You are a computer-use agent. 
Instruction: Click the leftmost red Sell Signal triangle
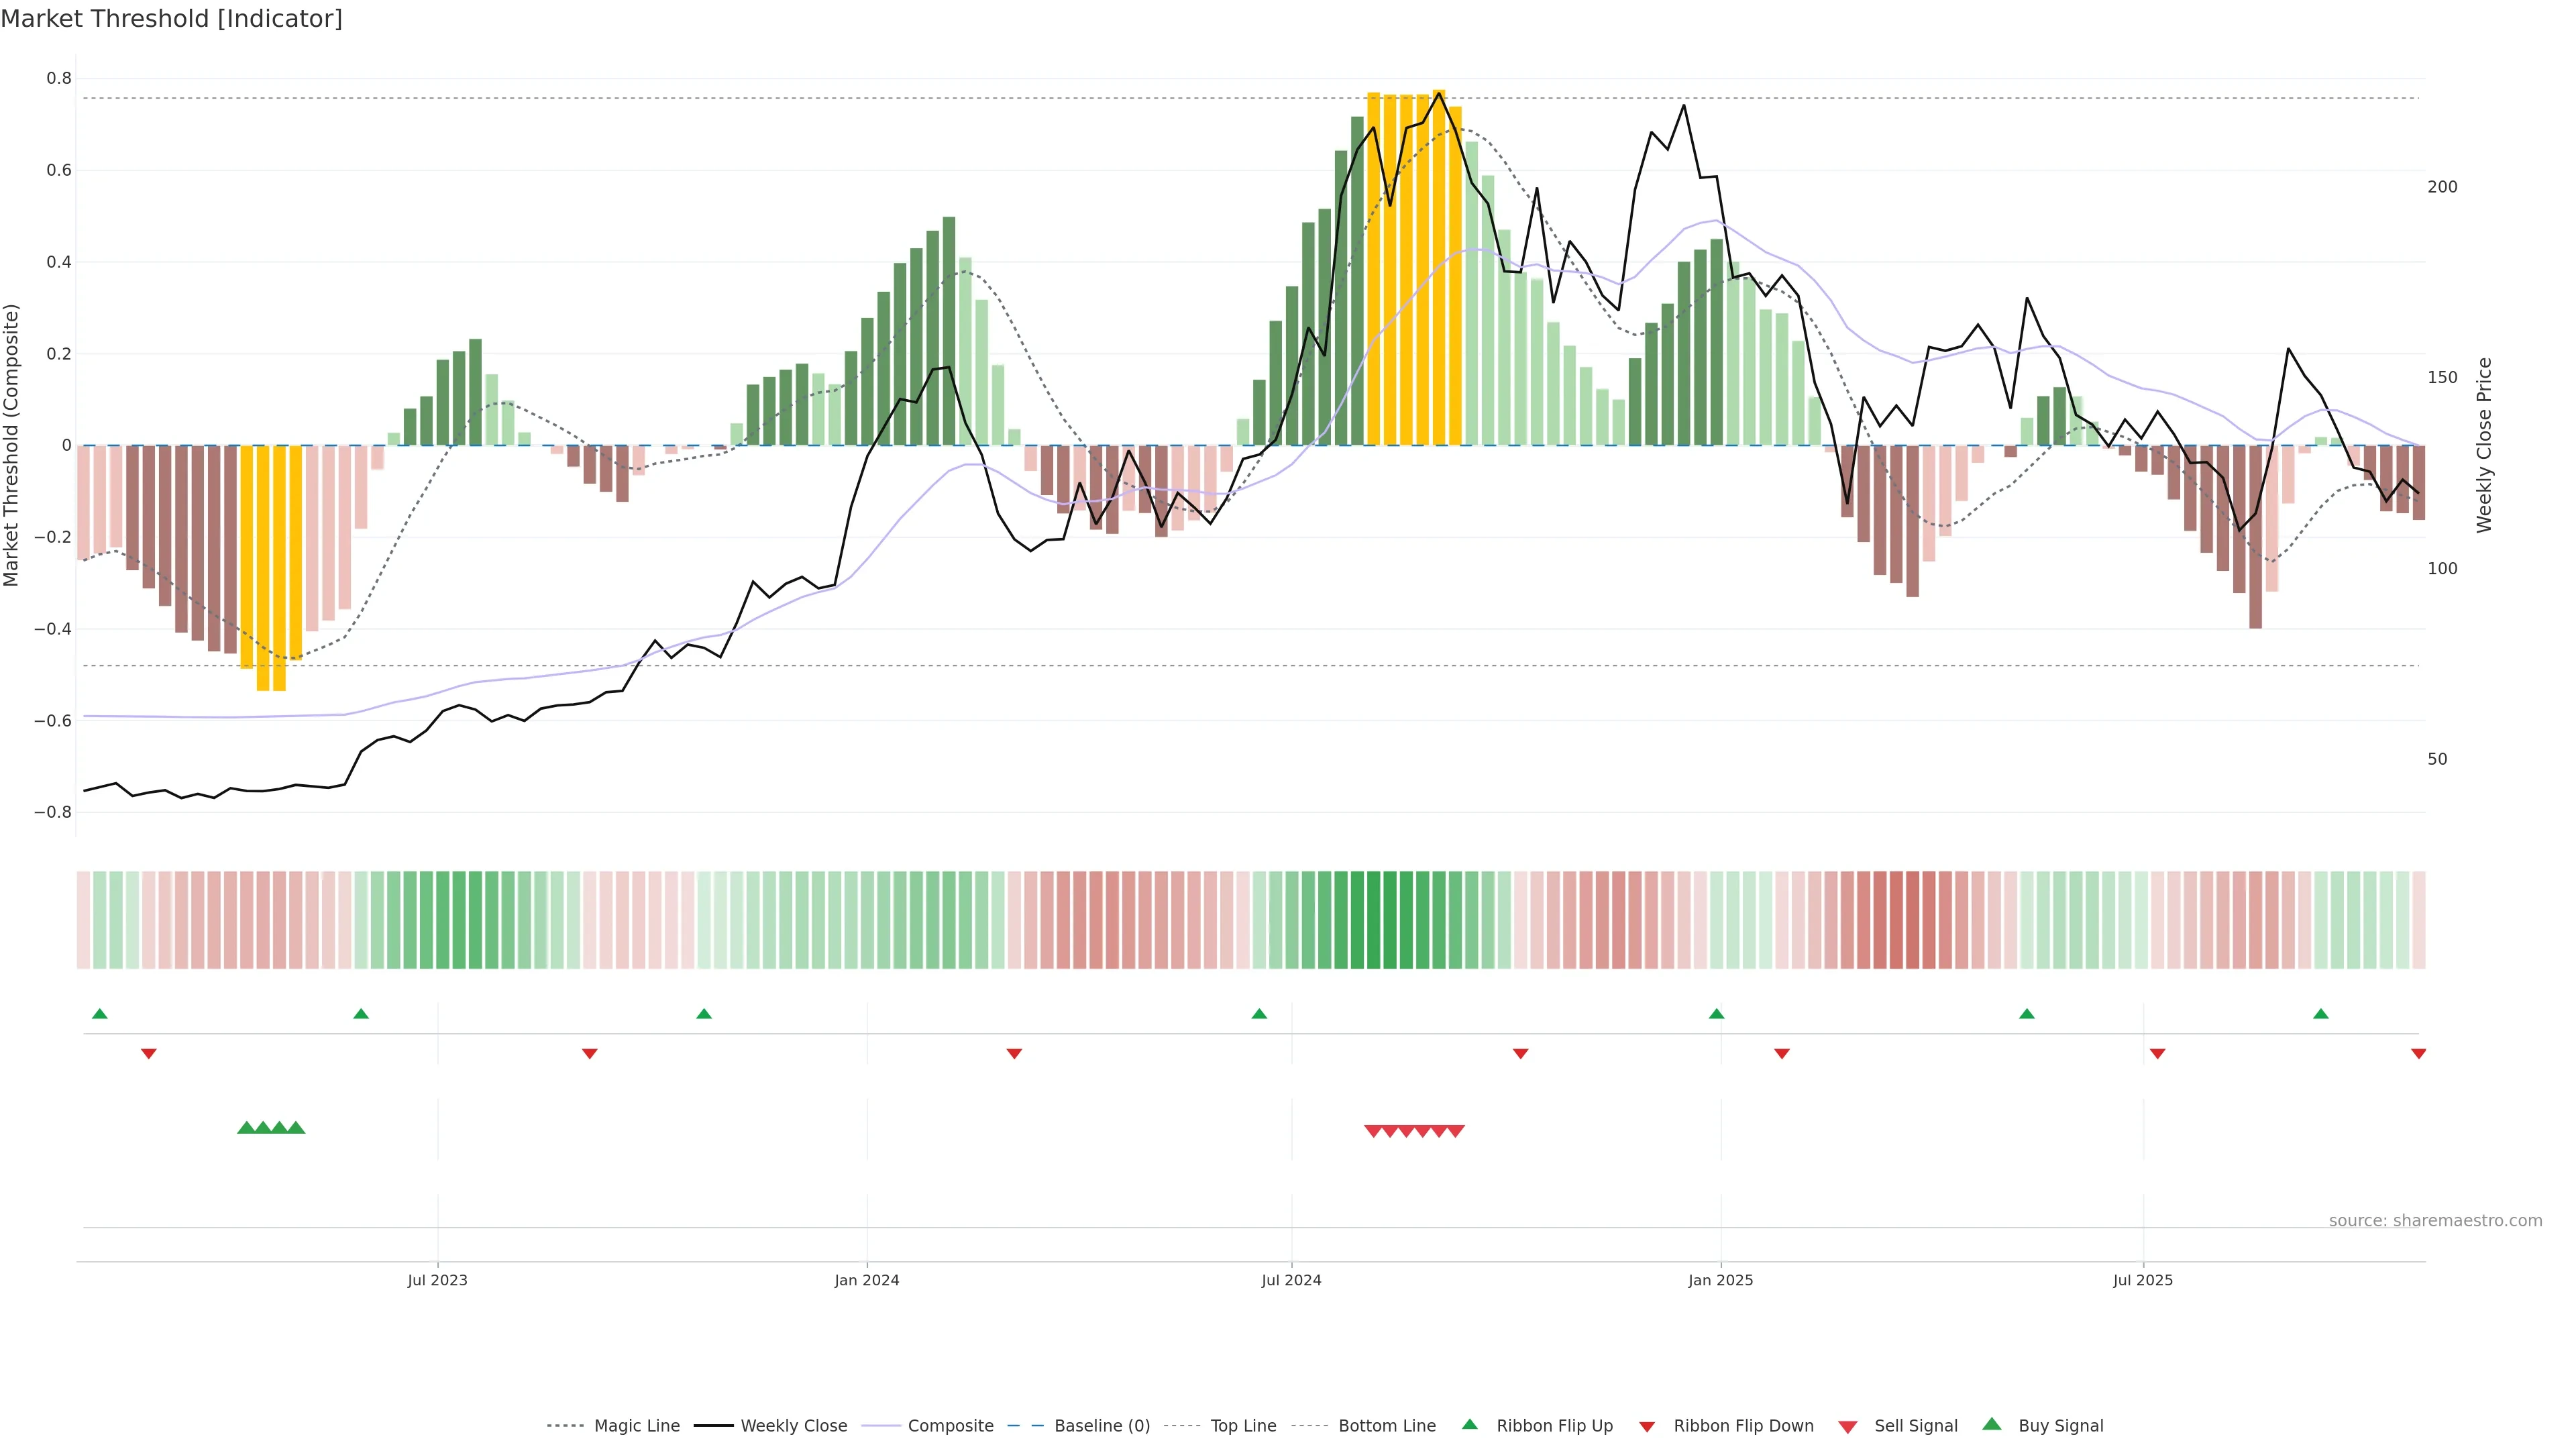1373,1131
